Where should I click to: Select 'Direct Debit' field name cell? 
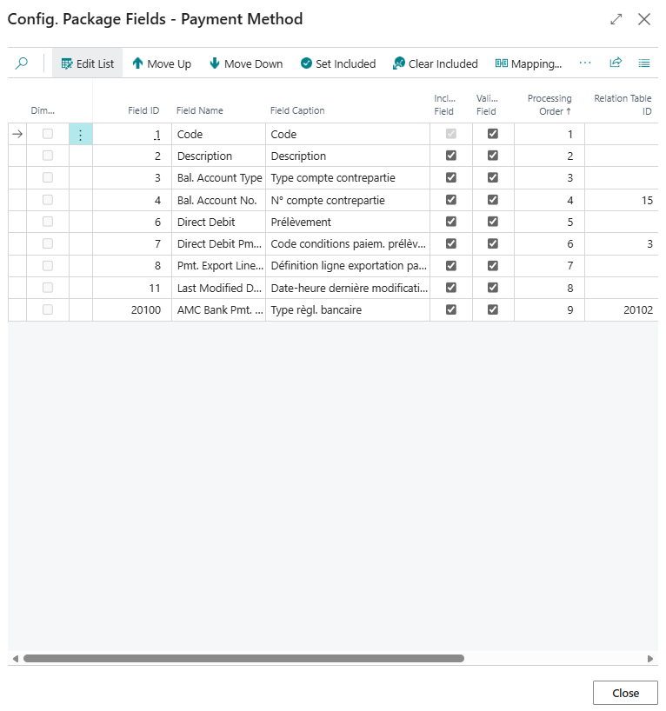219,222
